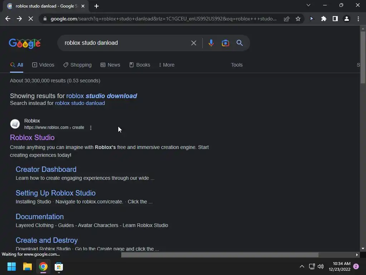Open Creator Dashboard sitelink
This screenshot has height=275, width=366.
(x=46, y=169)
